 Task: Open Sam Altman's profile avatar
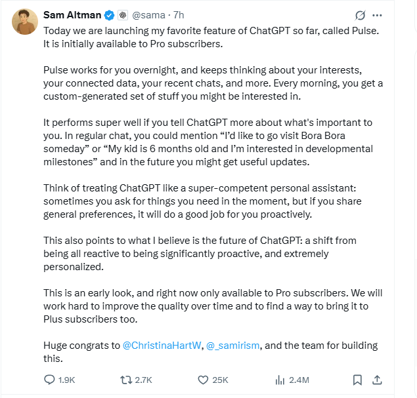point(24,22)
